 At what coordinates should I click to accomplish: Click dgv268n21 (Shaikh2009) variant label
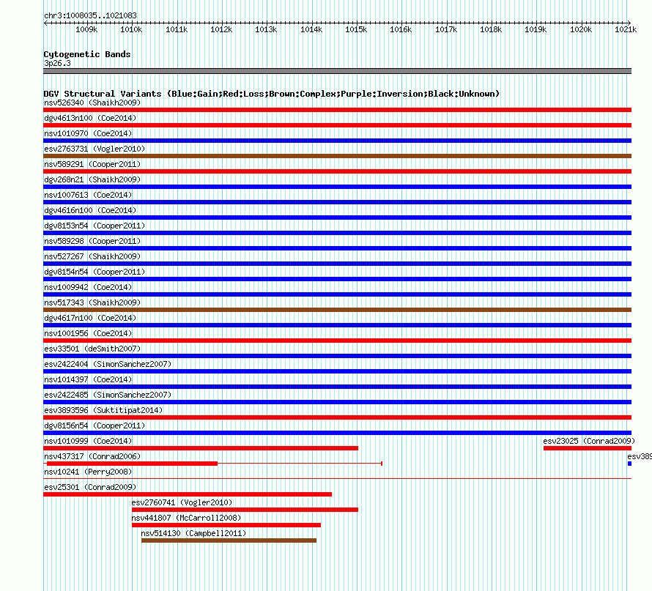pos(92,179)
